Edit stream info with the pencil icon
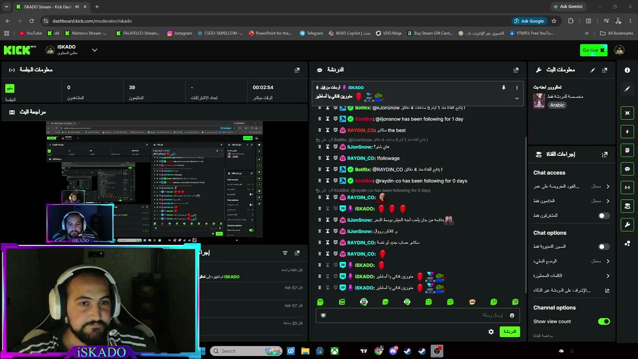Viewport: 638px width, 359px height. pos(593,70)
